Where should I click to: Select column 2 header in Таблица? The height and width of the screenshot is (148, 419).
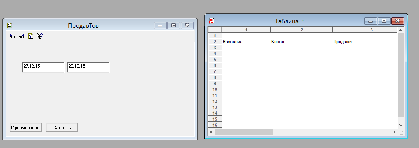tap(302, 30)
